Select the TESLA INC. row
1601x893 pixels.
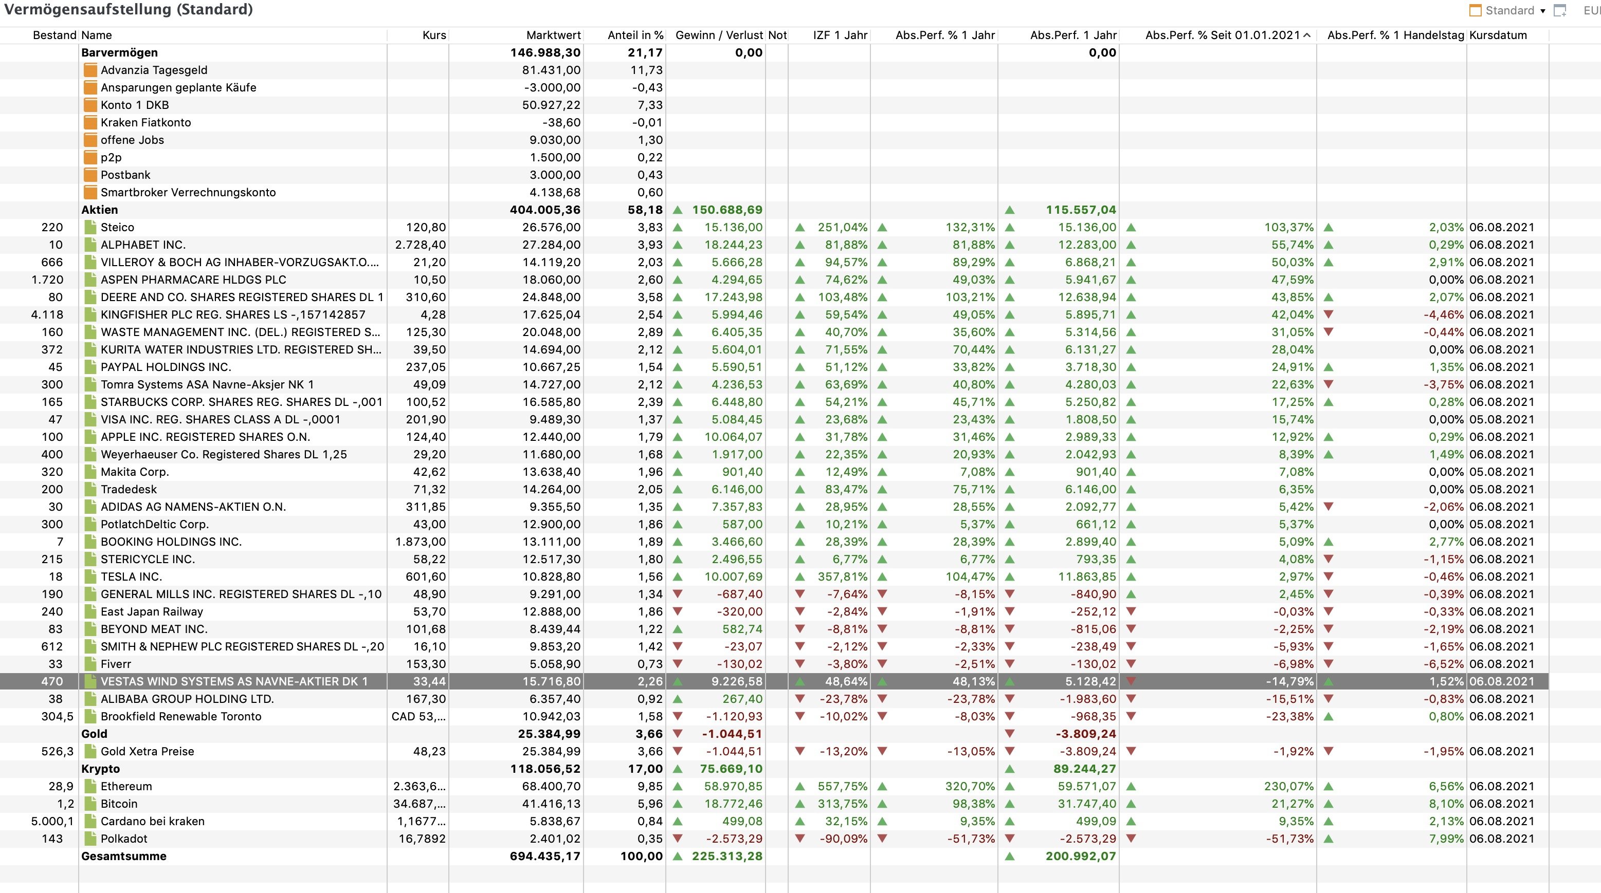click(131, 577)
